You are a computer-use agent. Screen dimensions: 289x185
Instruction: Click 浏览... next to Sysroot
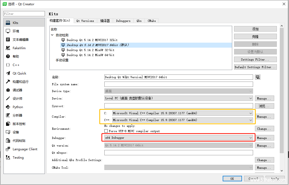click(264, 106)
